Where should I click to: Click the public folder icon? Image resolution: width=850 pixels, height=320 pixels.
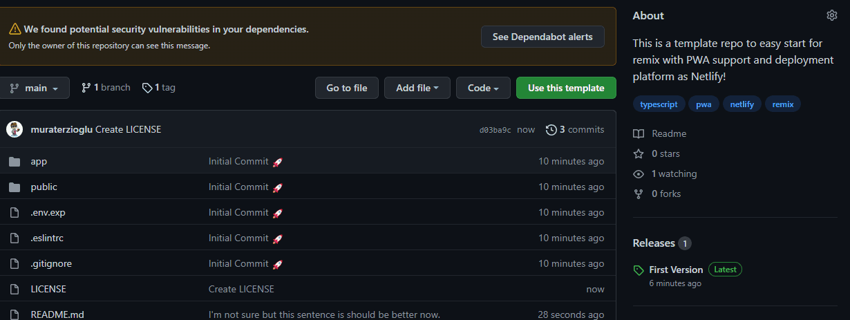(x=15, y=187)
